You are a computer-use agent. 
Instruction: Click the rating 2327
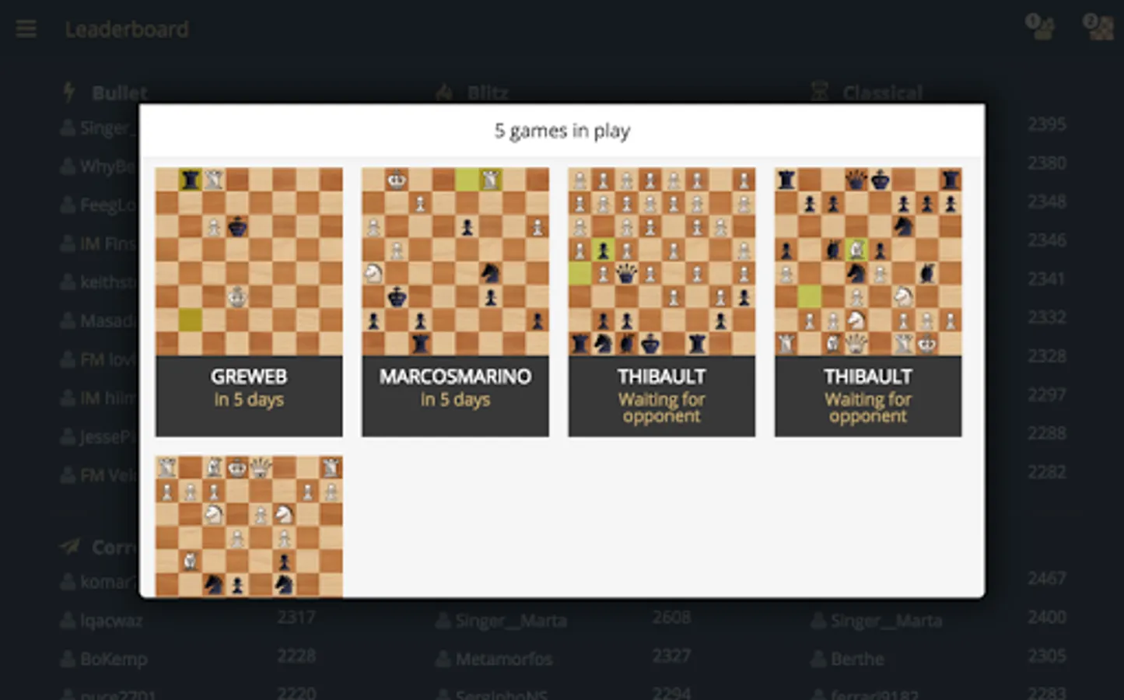coord(672,656)
